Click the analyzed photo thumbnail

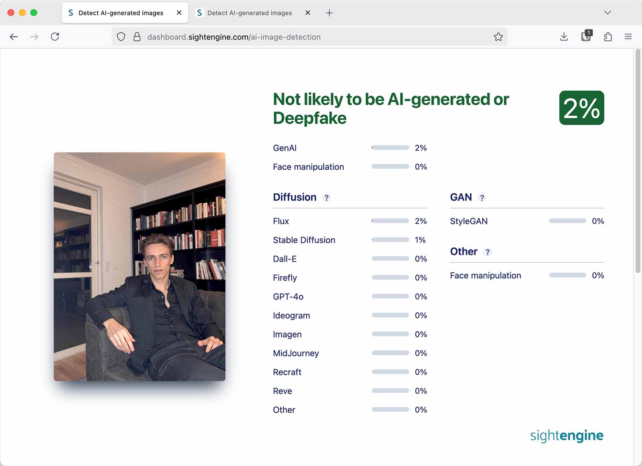click(x=140, y=267)
